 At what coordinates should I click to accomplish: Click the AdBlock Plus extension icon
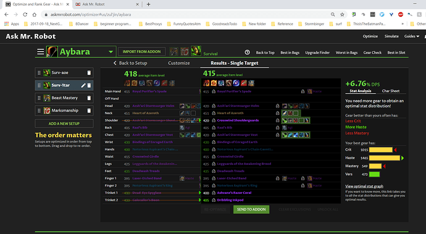coord(401,14)
